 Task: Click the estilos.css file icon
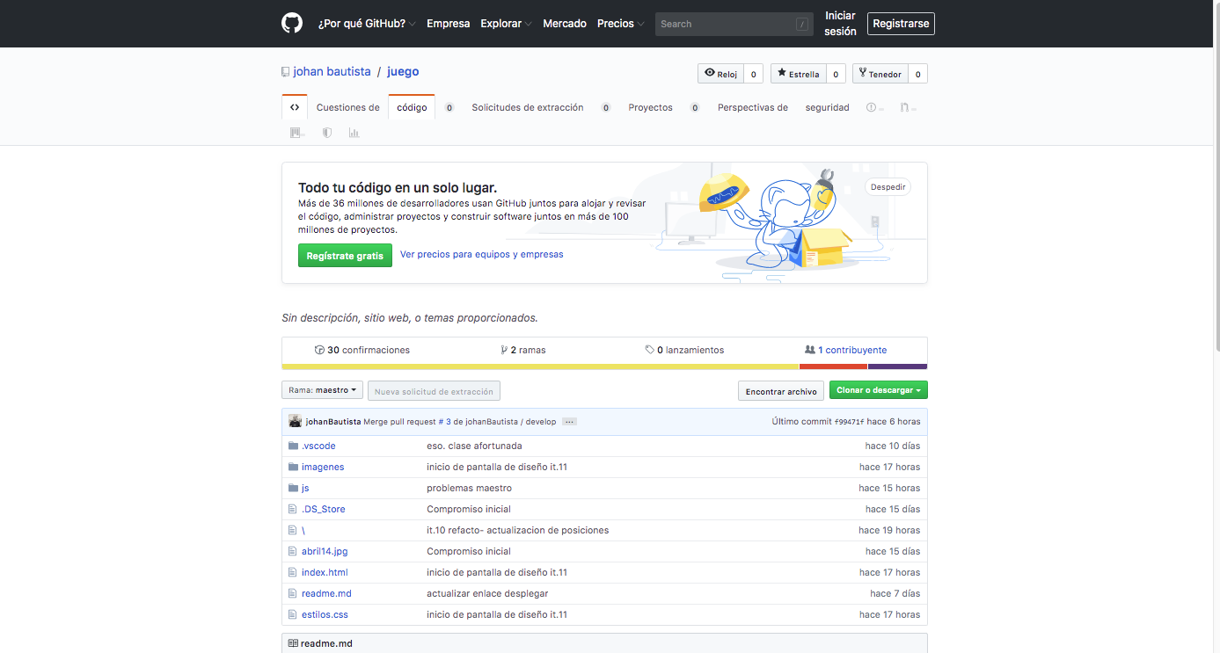[293, 614]
